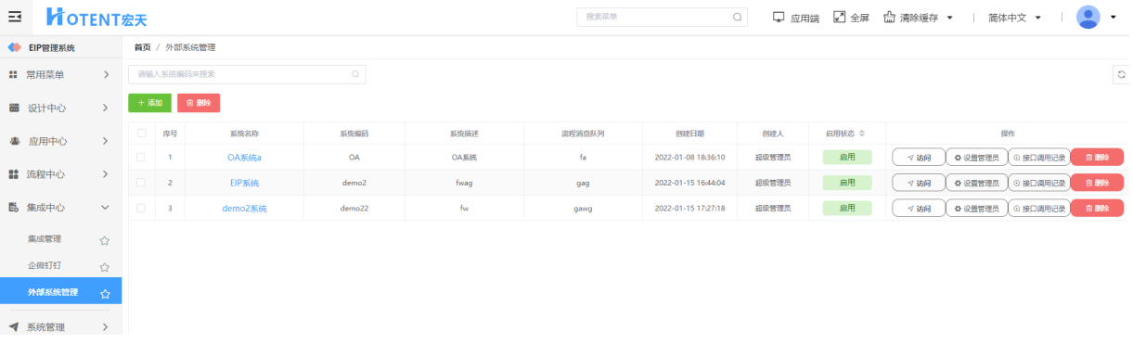
Task: Delete the demo2系统 row
Action: click(x=1097, y=209)
